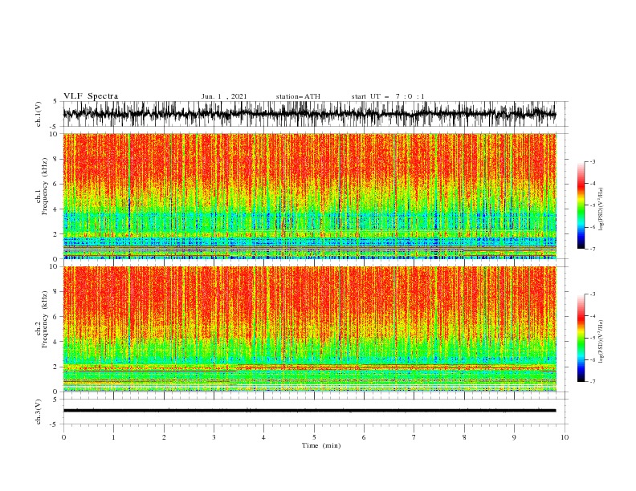Click the "8" kHz tick on ch.1 spectrogram axis

55,159
